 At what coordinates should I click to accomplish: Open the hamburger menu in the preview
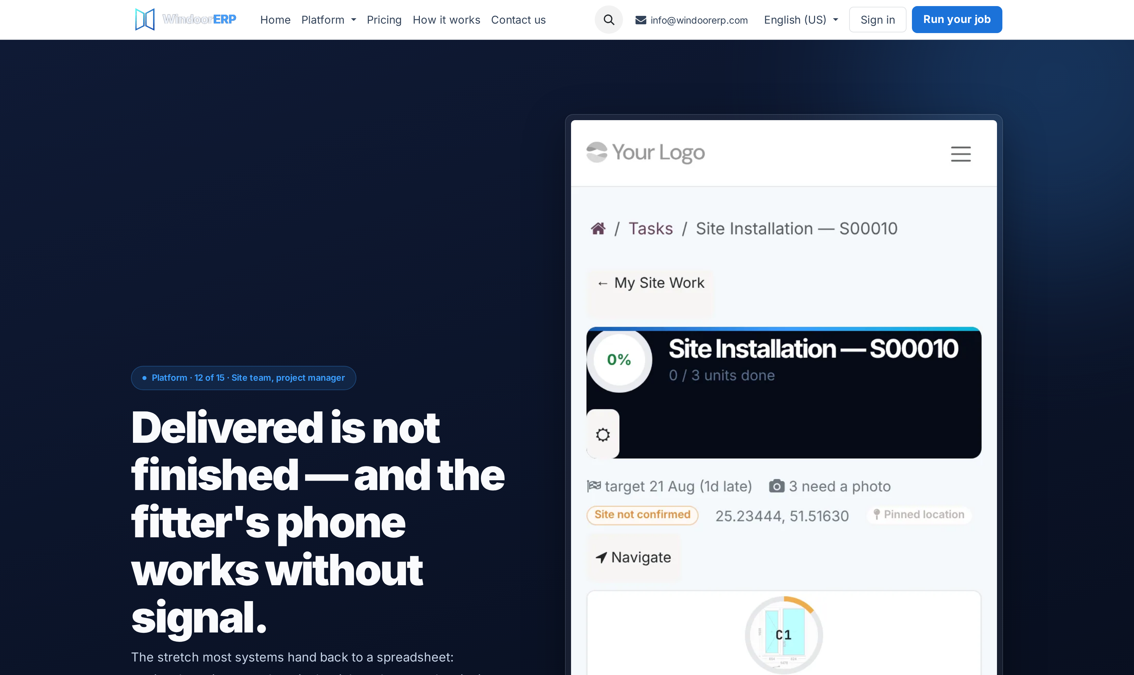pos(961,154)
